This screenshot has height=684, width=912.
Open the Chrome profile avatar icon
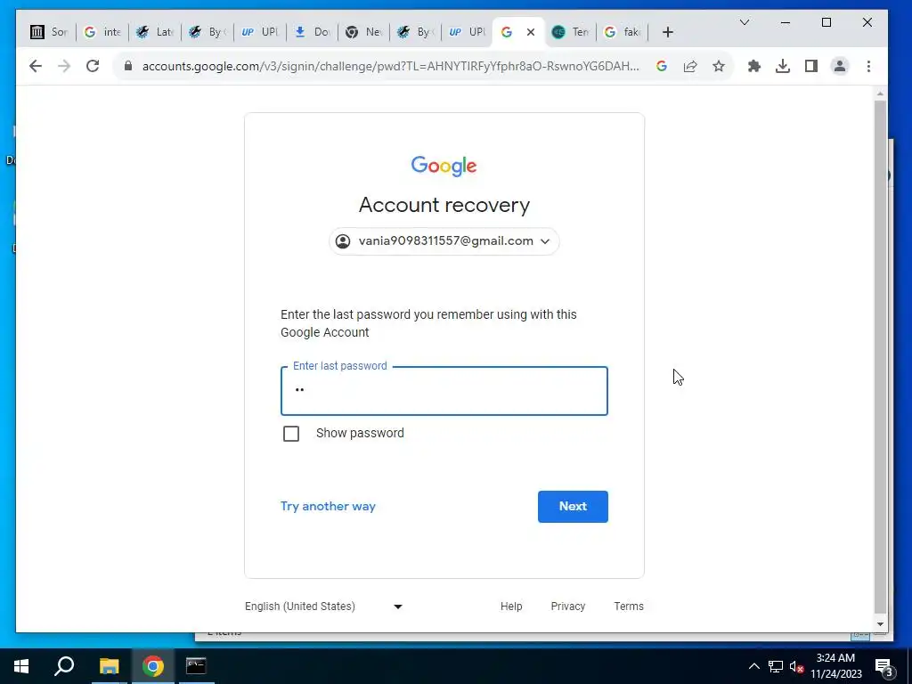coord(839,66)
